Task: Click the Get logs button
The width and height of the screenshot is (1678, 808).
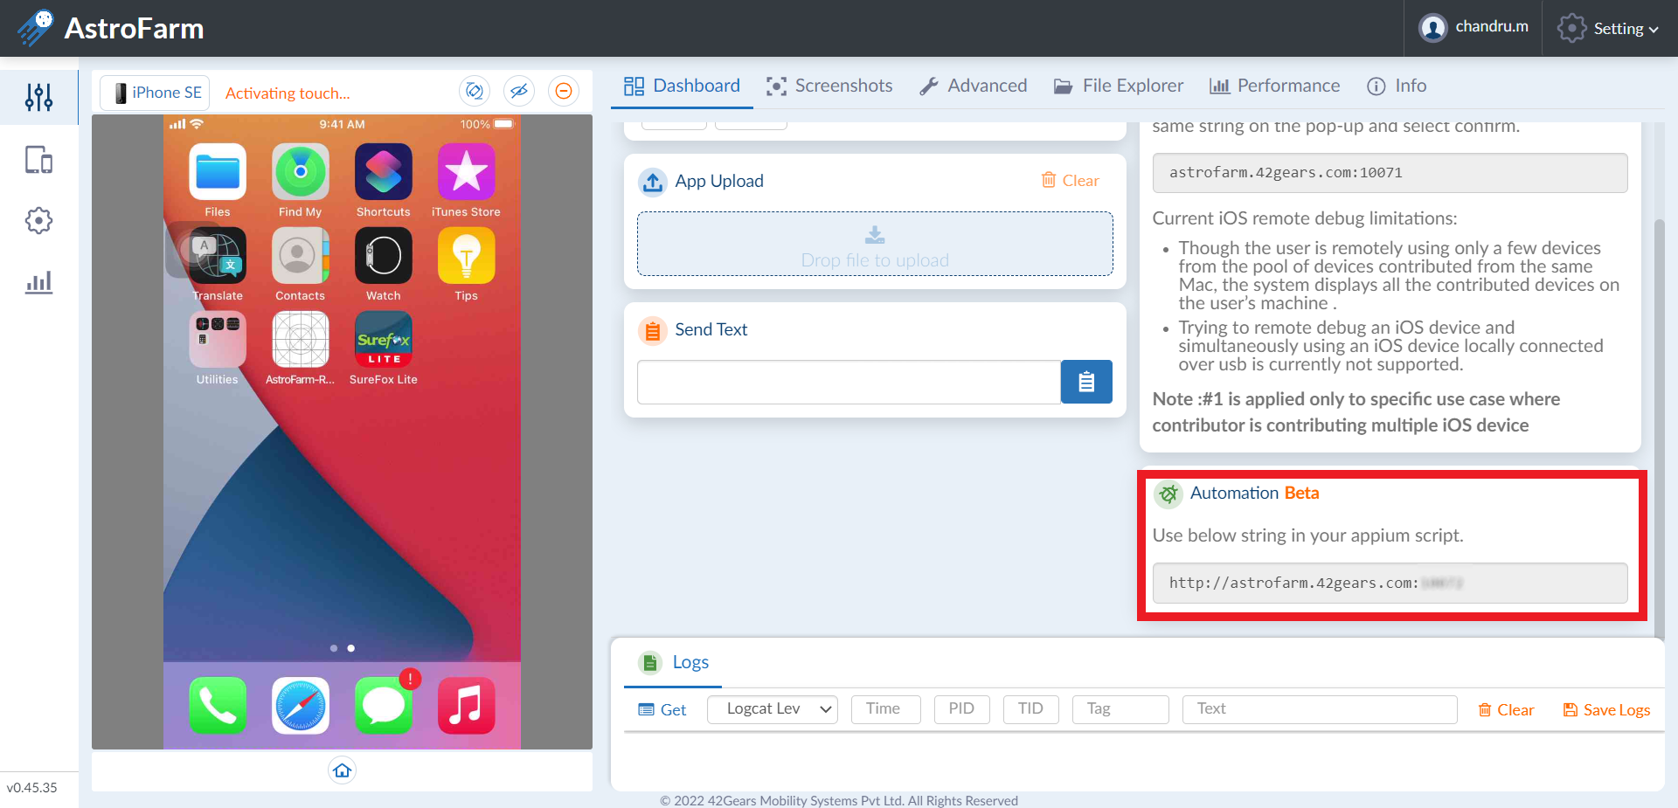Action: [662, 710]
